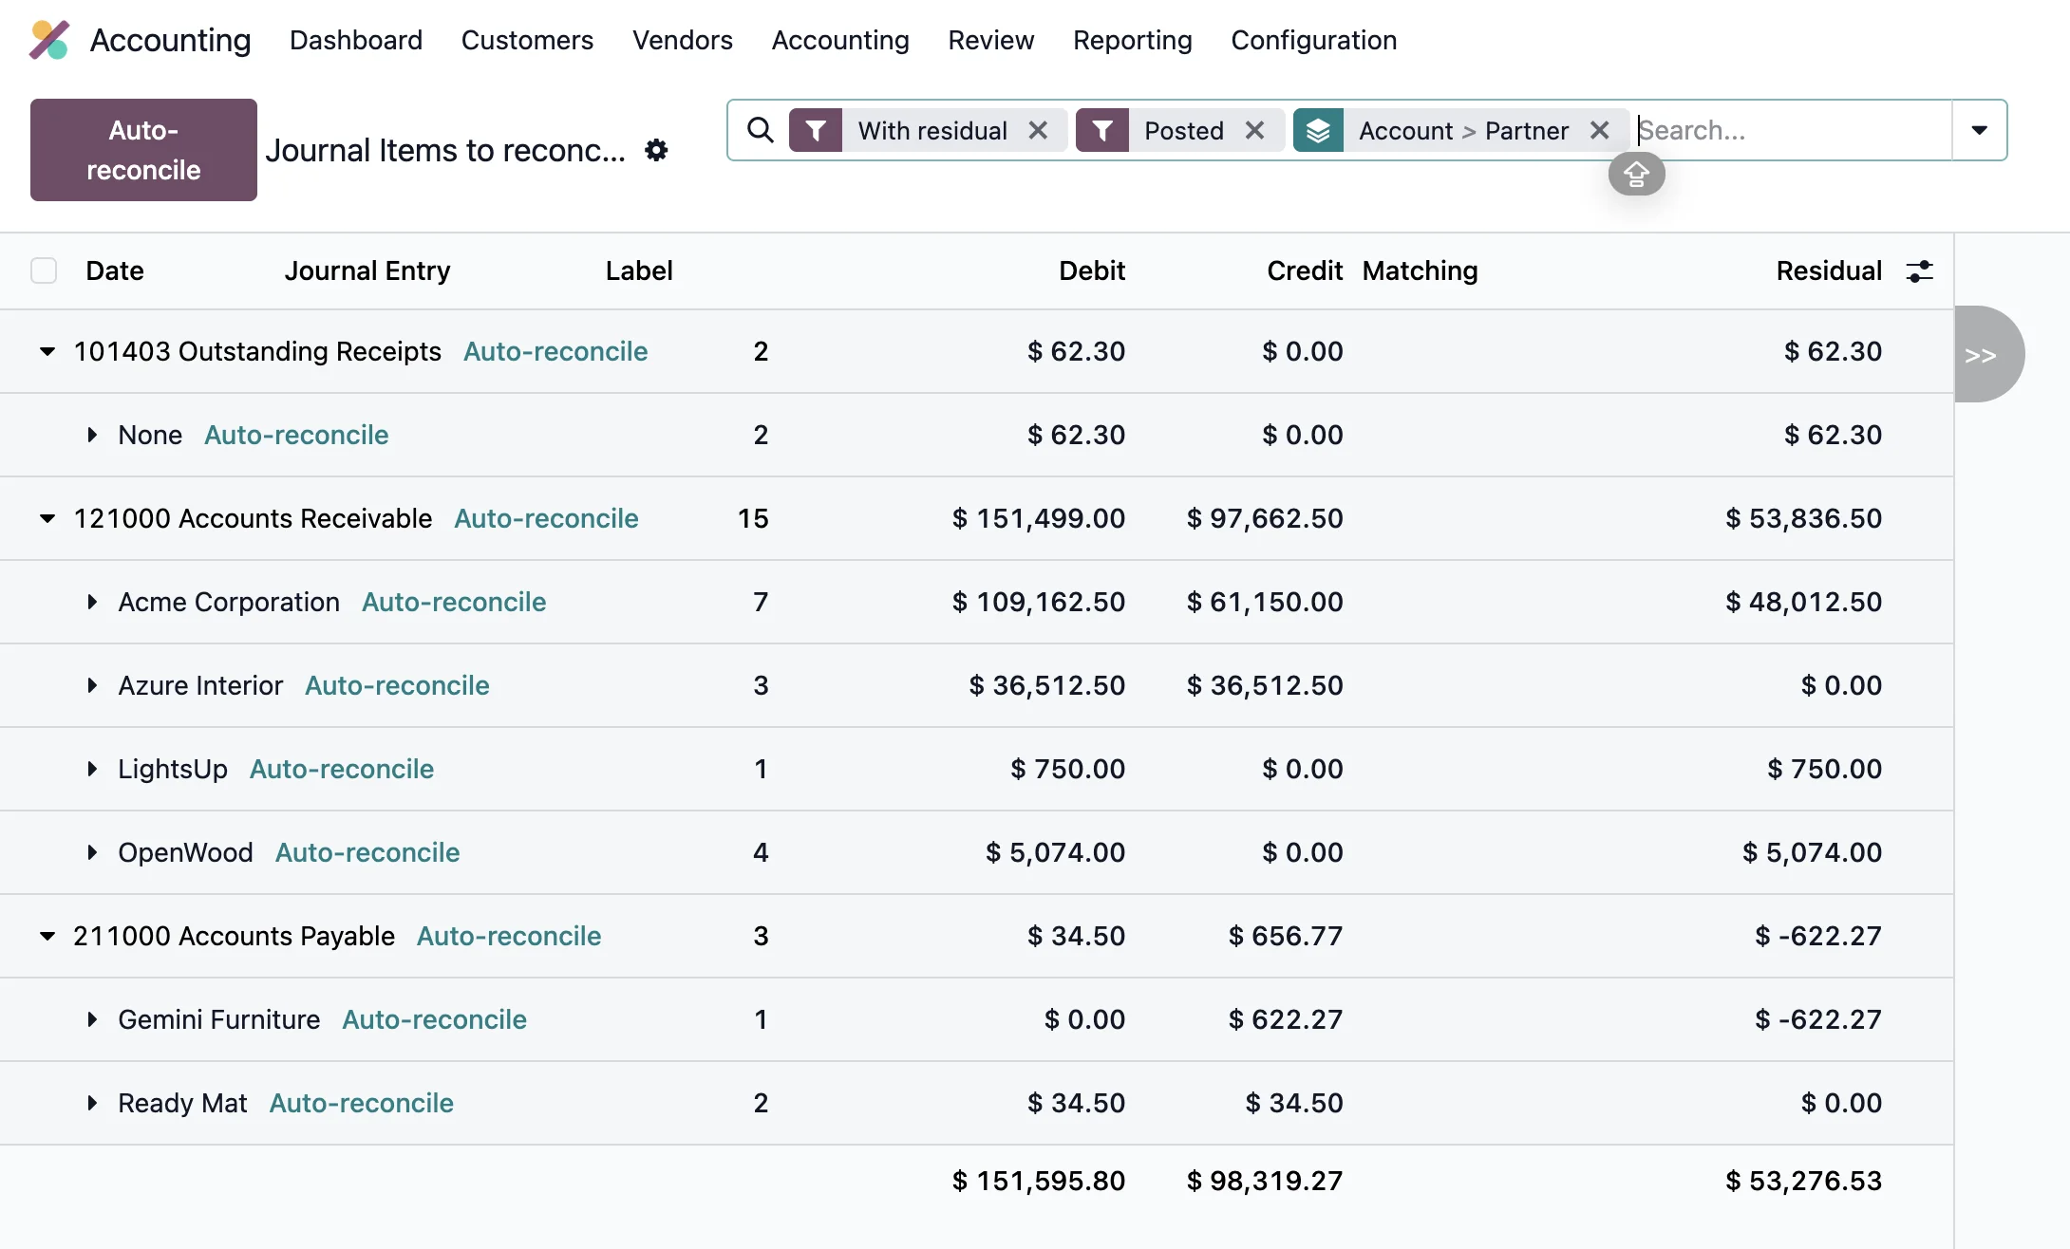Remove the Posted filter

pyautogui.click(x=1254, y=130)
